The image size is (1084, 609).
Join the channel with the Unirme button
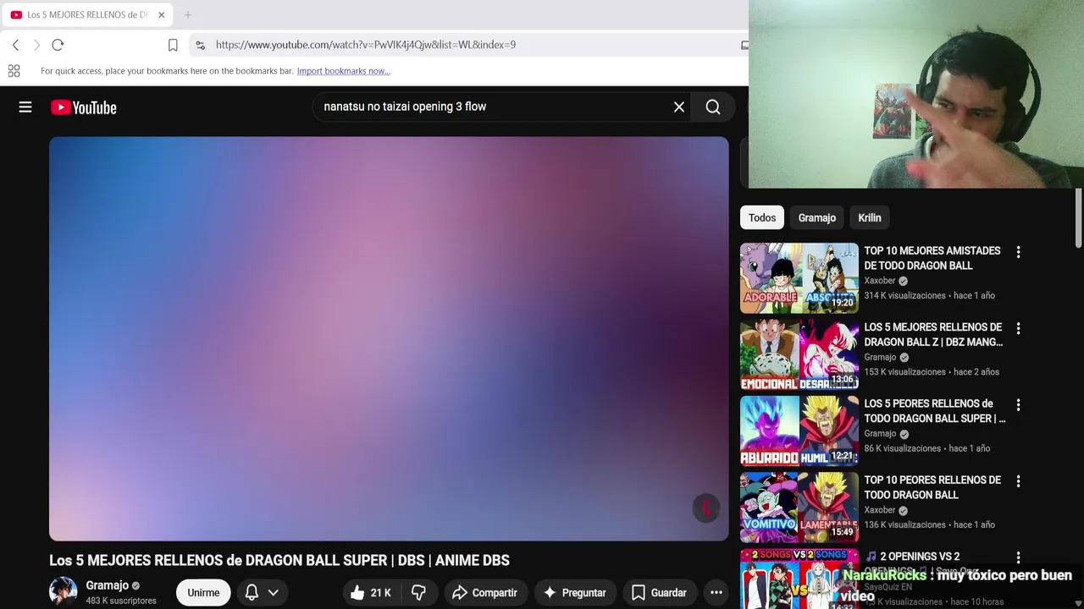click(203, 593)
